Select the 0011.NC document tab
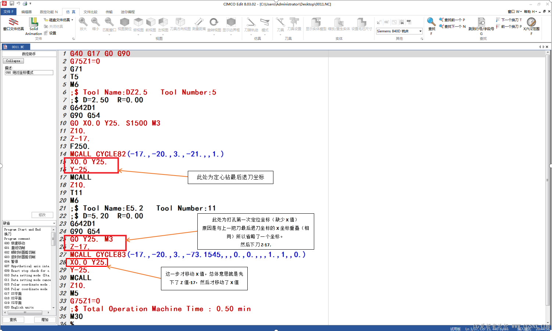552x331 pixels. pos(16,47)
